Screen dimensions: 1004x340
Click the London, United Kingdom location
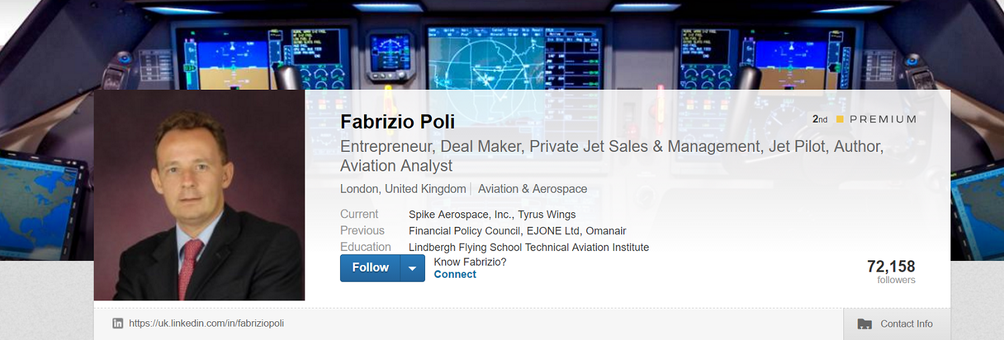[403, 189]
